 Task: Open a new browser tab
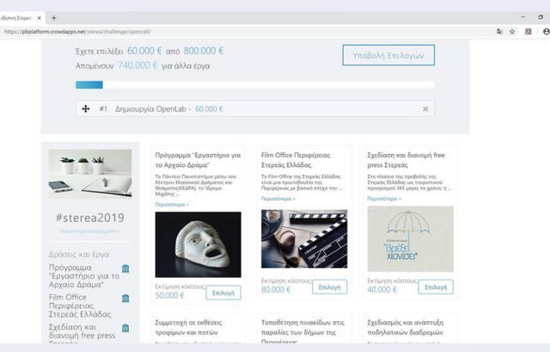pyautogui.click(x=54, y=17)
